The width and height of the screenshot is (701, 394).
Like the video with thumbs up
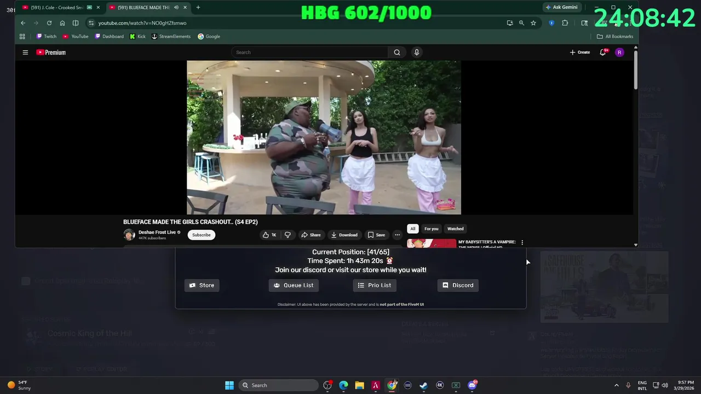pyautogui.click(x=269, y=235)
